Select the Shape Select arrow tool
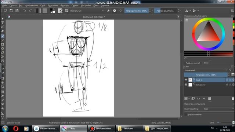Screen dimensions: 235x132 [3, 19]
